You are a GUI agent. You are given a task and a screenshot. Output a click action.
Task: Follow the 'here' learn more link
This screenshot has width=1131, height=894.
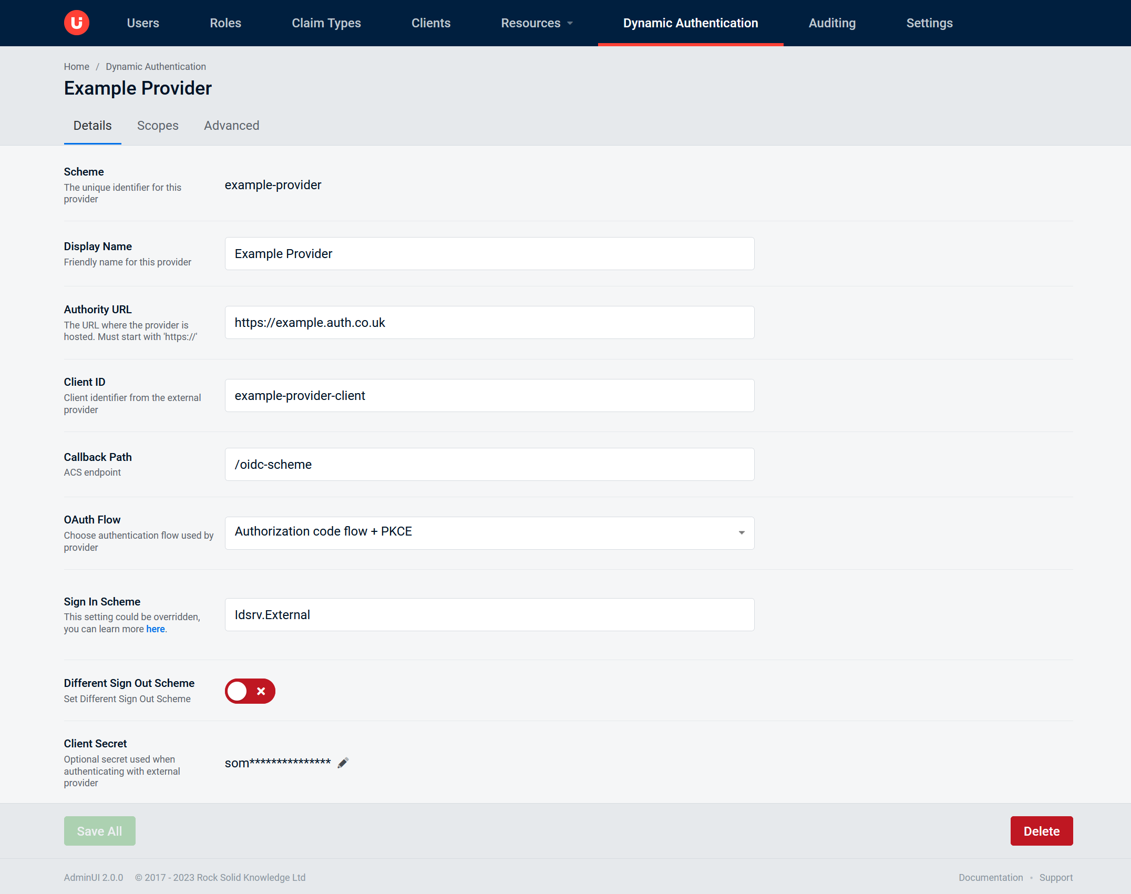click(156, 629)
